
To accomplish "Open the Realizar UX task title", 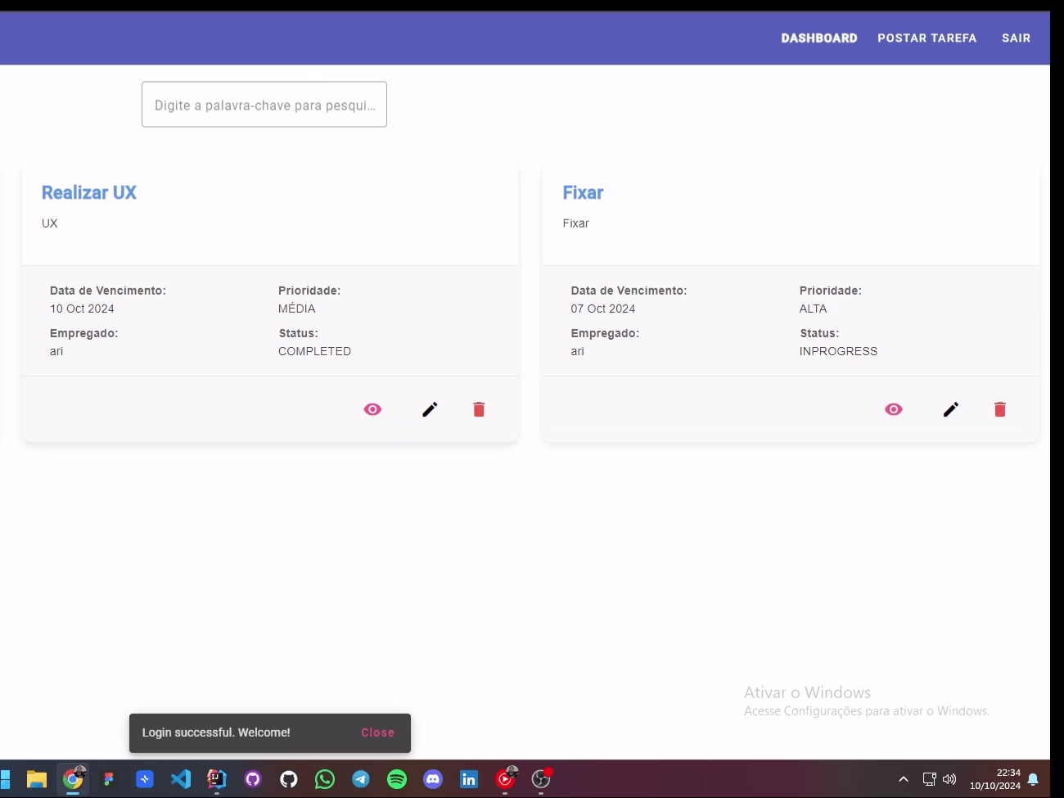I will 89,192.
